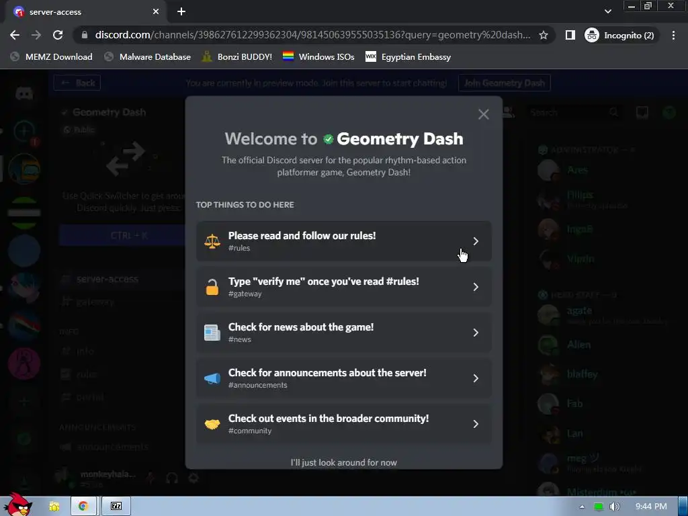The height and width of the screenshot is (516, 688).
Task: Click the taskbar clock showing 9:44 PM
Action: tap(651, 507)
